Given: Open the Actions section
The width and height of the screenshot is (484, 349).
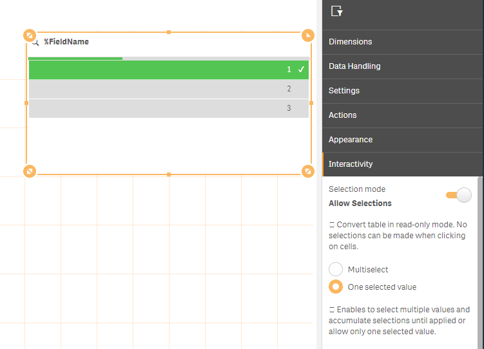Looking at the screenshot, I should coord(402,115).
